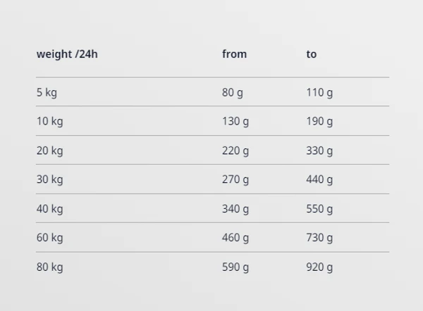Click the "weight /24h" column header
Image resolution: width=423 pixels, height=311 pixels.
pyautogui.click(x=67, y=54)
